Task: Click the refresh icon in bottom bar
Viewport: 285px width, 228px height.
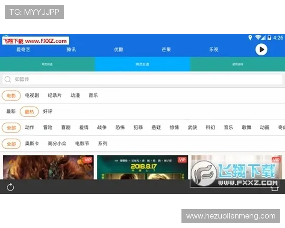Action: coord(10,187)
